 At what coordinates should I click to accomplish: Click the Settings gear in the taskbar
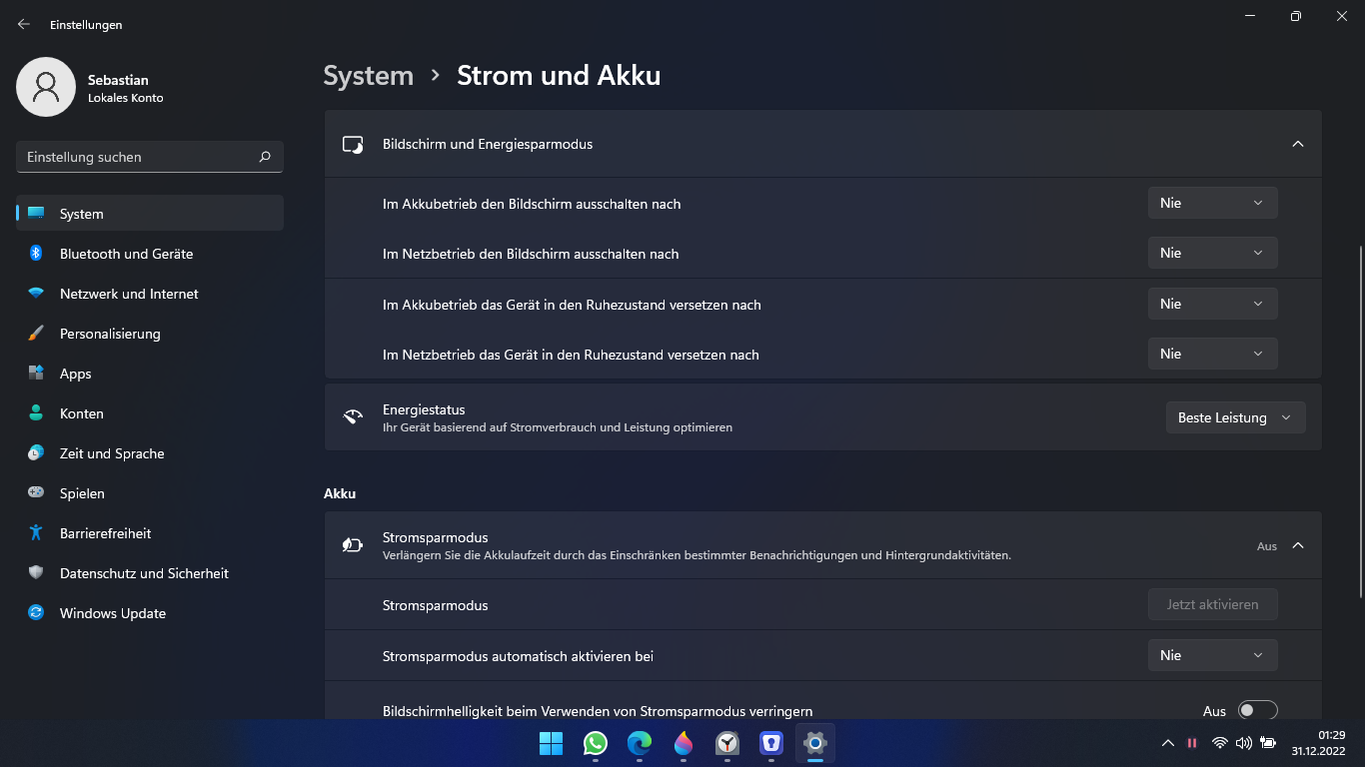point(815,743)
